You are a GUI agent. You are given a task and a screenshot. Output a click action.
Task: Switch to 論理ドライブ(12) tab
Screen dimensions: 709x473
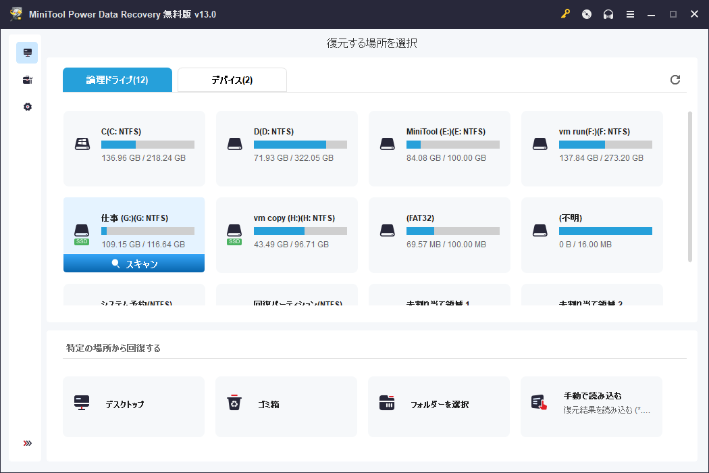click(117, 80)
